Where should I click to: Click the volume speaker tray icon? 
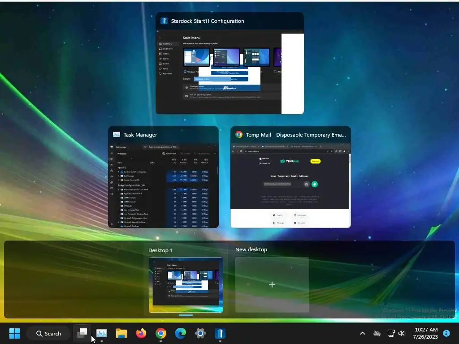[402, 333]
